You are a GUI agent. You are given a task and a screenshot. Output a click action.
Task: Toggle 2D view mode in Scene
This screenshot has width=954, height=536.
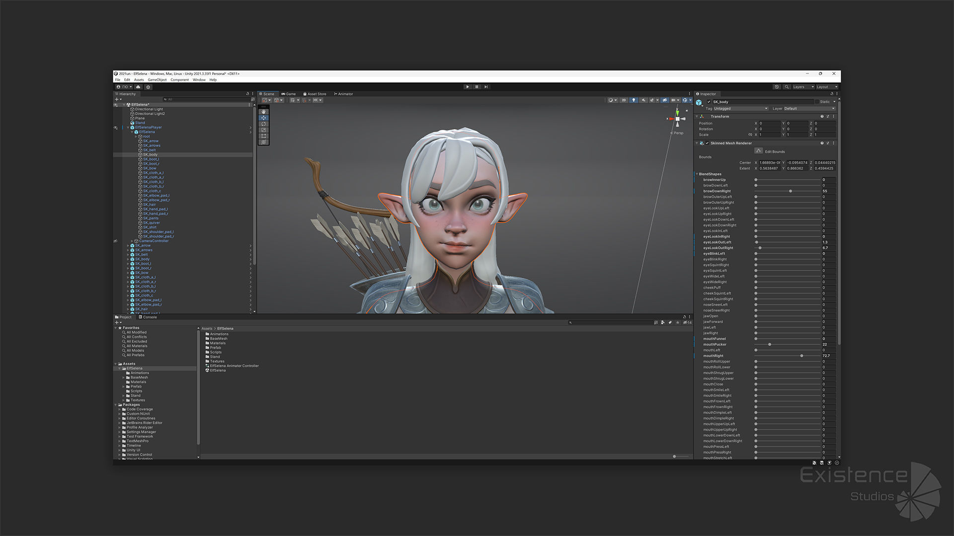click(624, 100)
